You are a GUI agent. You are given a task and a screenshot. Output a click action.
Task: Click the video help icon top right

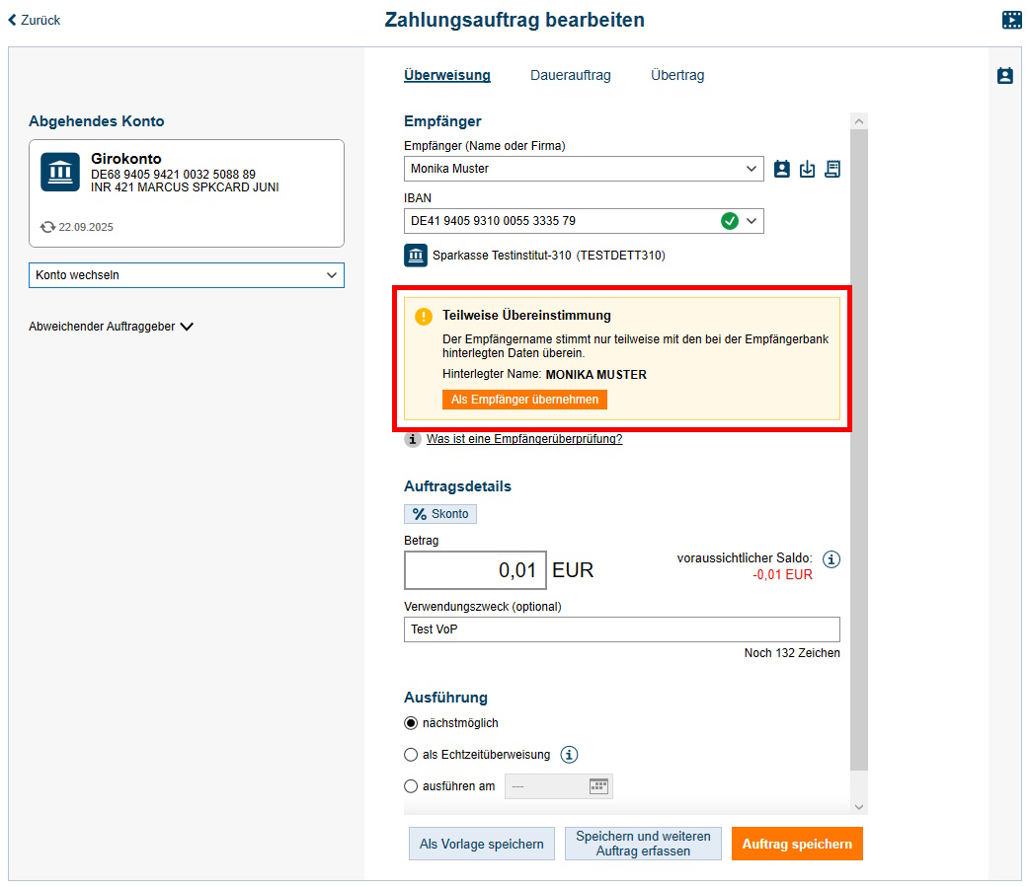click(x=1011, y=20)
